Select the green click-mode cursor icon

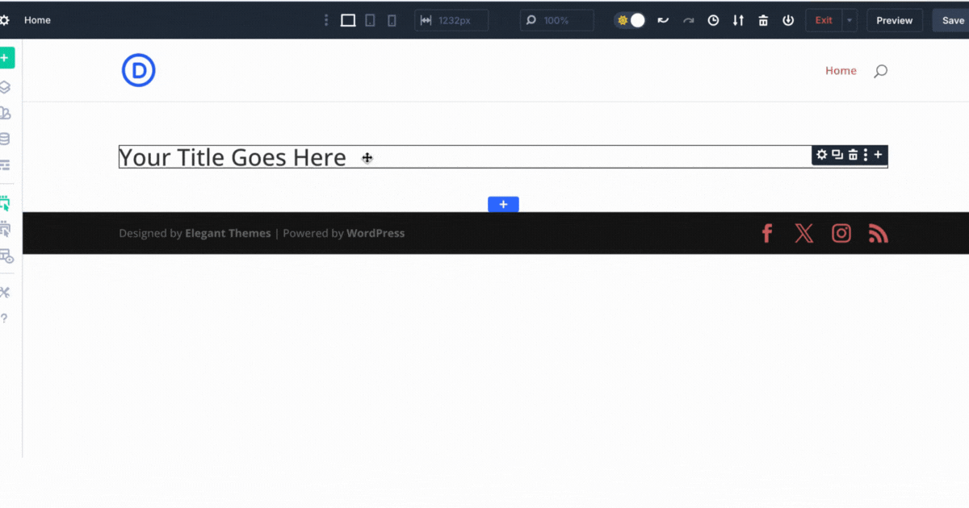pyautogui.click(x=5, y=203)
